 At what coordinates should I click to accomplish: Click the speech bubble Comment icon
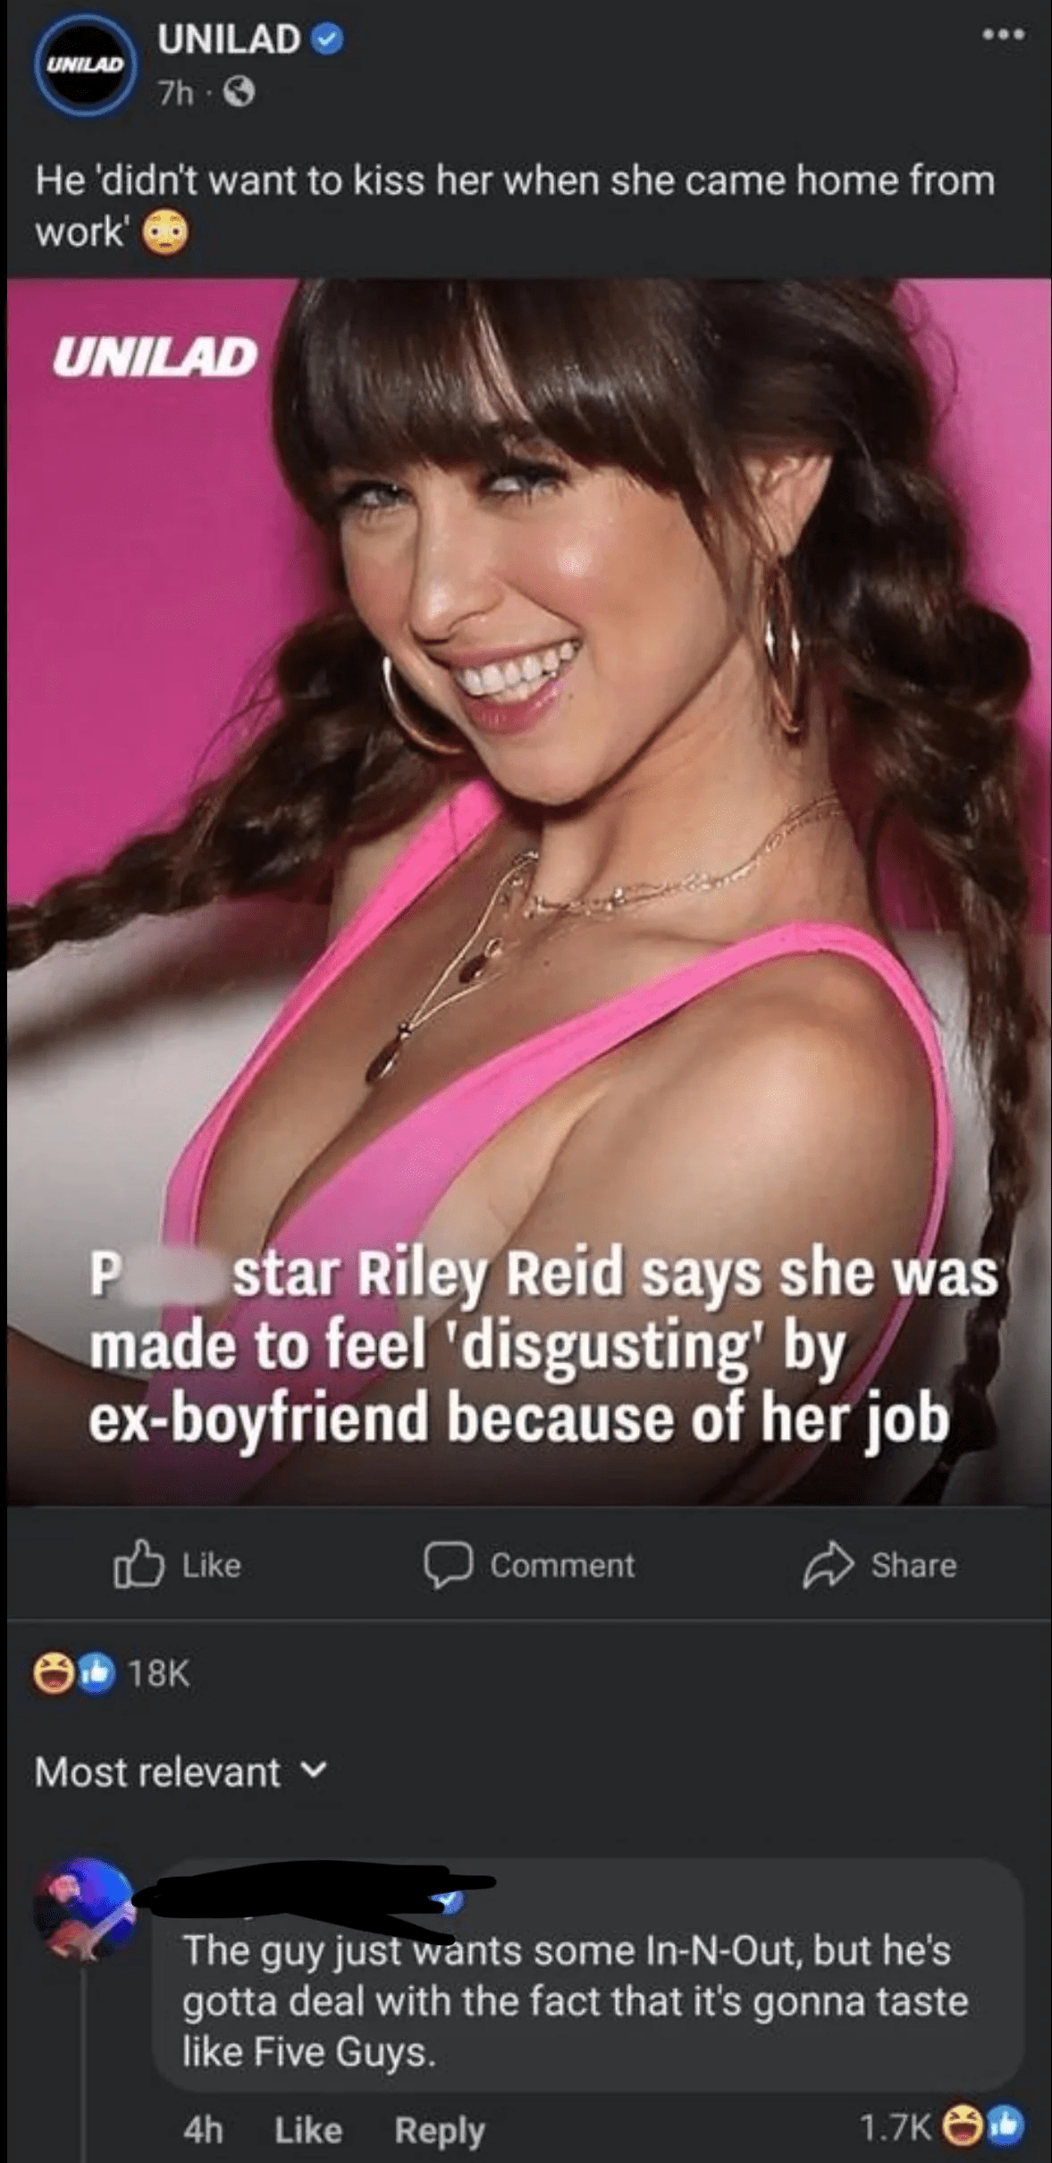tap(447, 1565)
